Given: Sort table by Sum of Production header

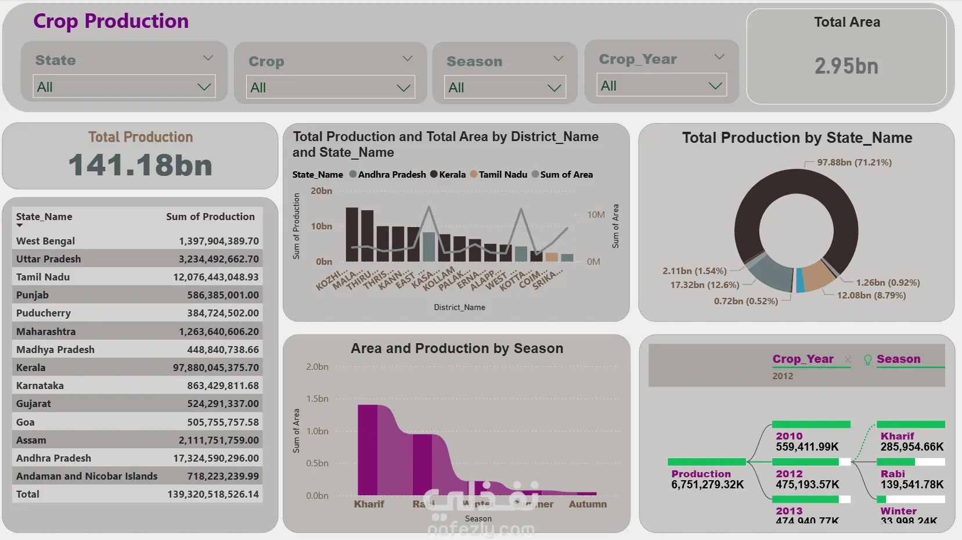Looking at the screenshot, I should 210,217.
